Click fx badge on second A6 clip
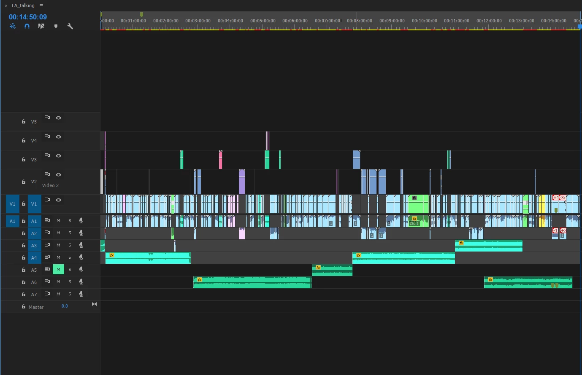This screenshot has width=582, height=375. click(x=490, y=280)
